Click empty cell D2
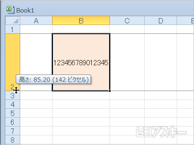This screenshot has width=194, height=145. [x=160, y=62]
